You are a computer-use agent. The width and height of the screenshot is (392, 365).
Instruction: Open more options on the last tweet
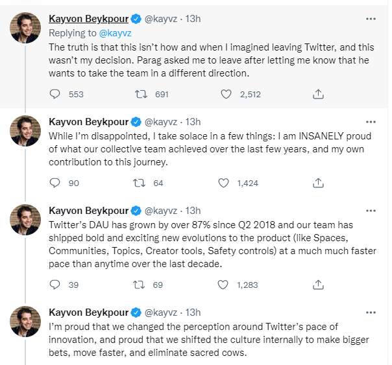tap(371, 312)
